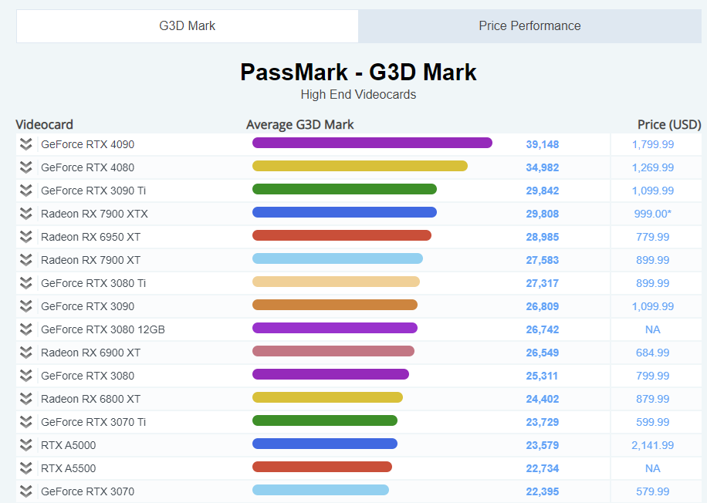Open the GeForce RTX 3090 link
707x503 pixels.
point(87,306)
